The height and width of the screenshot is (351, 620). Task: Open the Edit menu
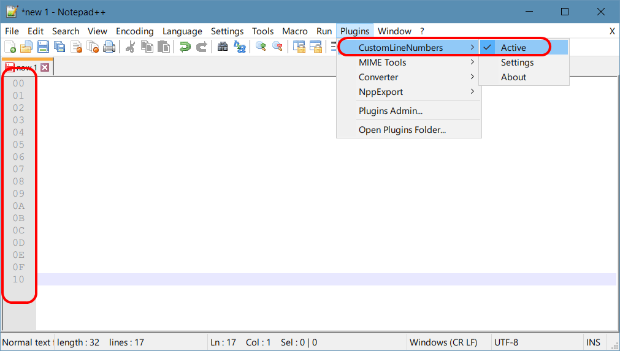click(36, 31)
